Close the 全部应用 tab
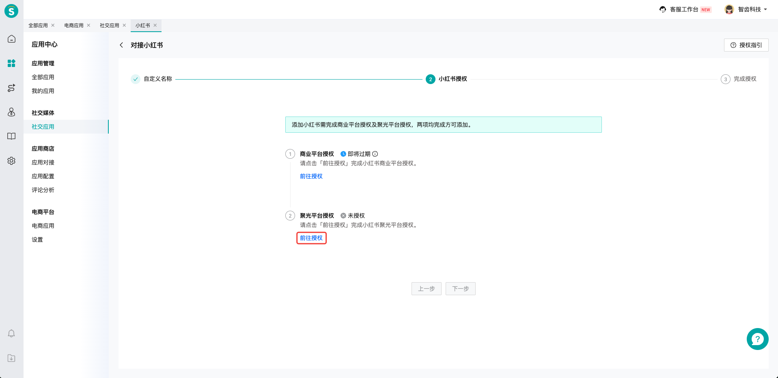778x378 pixels. click(53, 25)
